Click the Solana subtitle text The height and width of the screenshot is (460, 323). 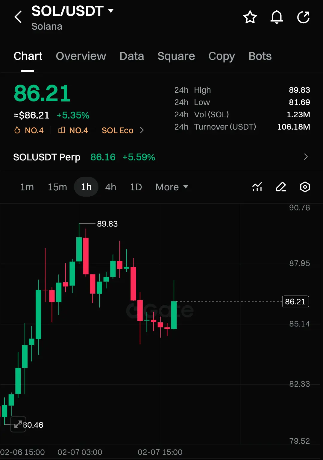(47, 26)
